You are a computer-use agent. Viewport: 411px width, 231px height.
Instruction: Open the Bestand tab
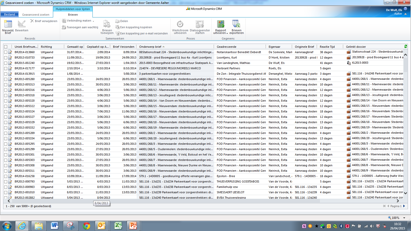[x=10, y=14]
